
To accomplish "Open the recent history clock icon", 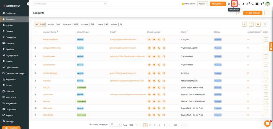I will 239,4.
